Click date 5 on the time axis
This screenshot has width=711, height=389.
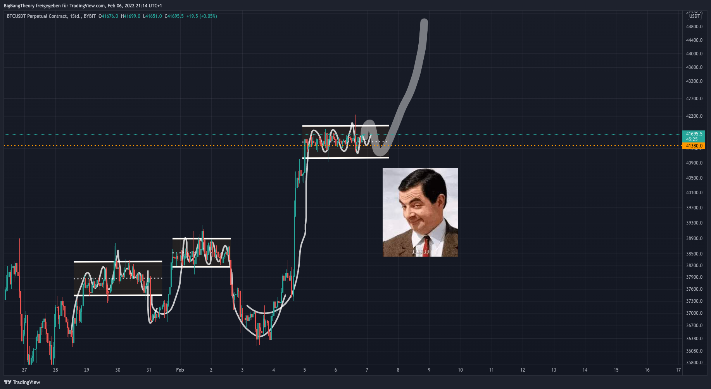[305, 370]
